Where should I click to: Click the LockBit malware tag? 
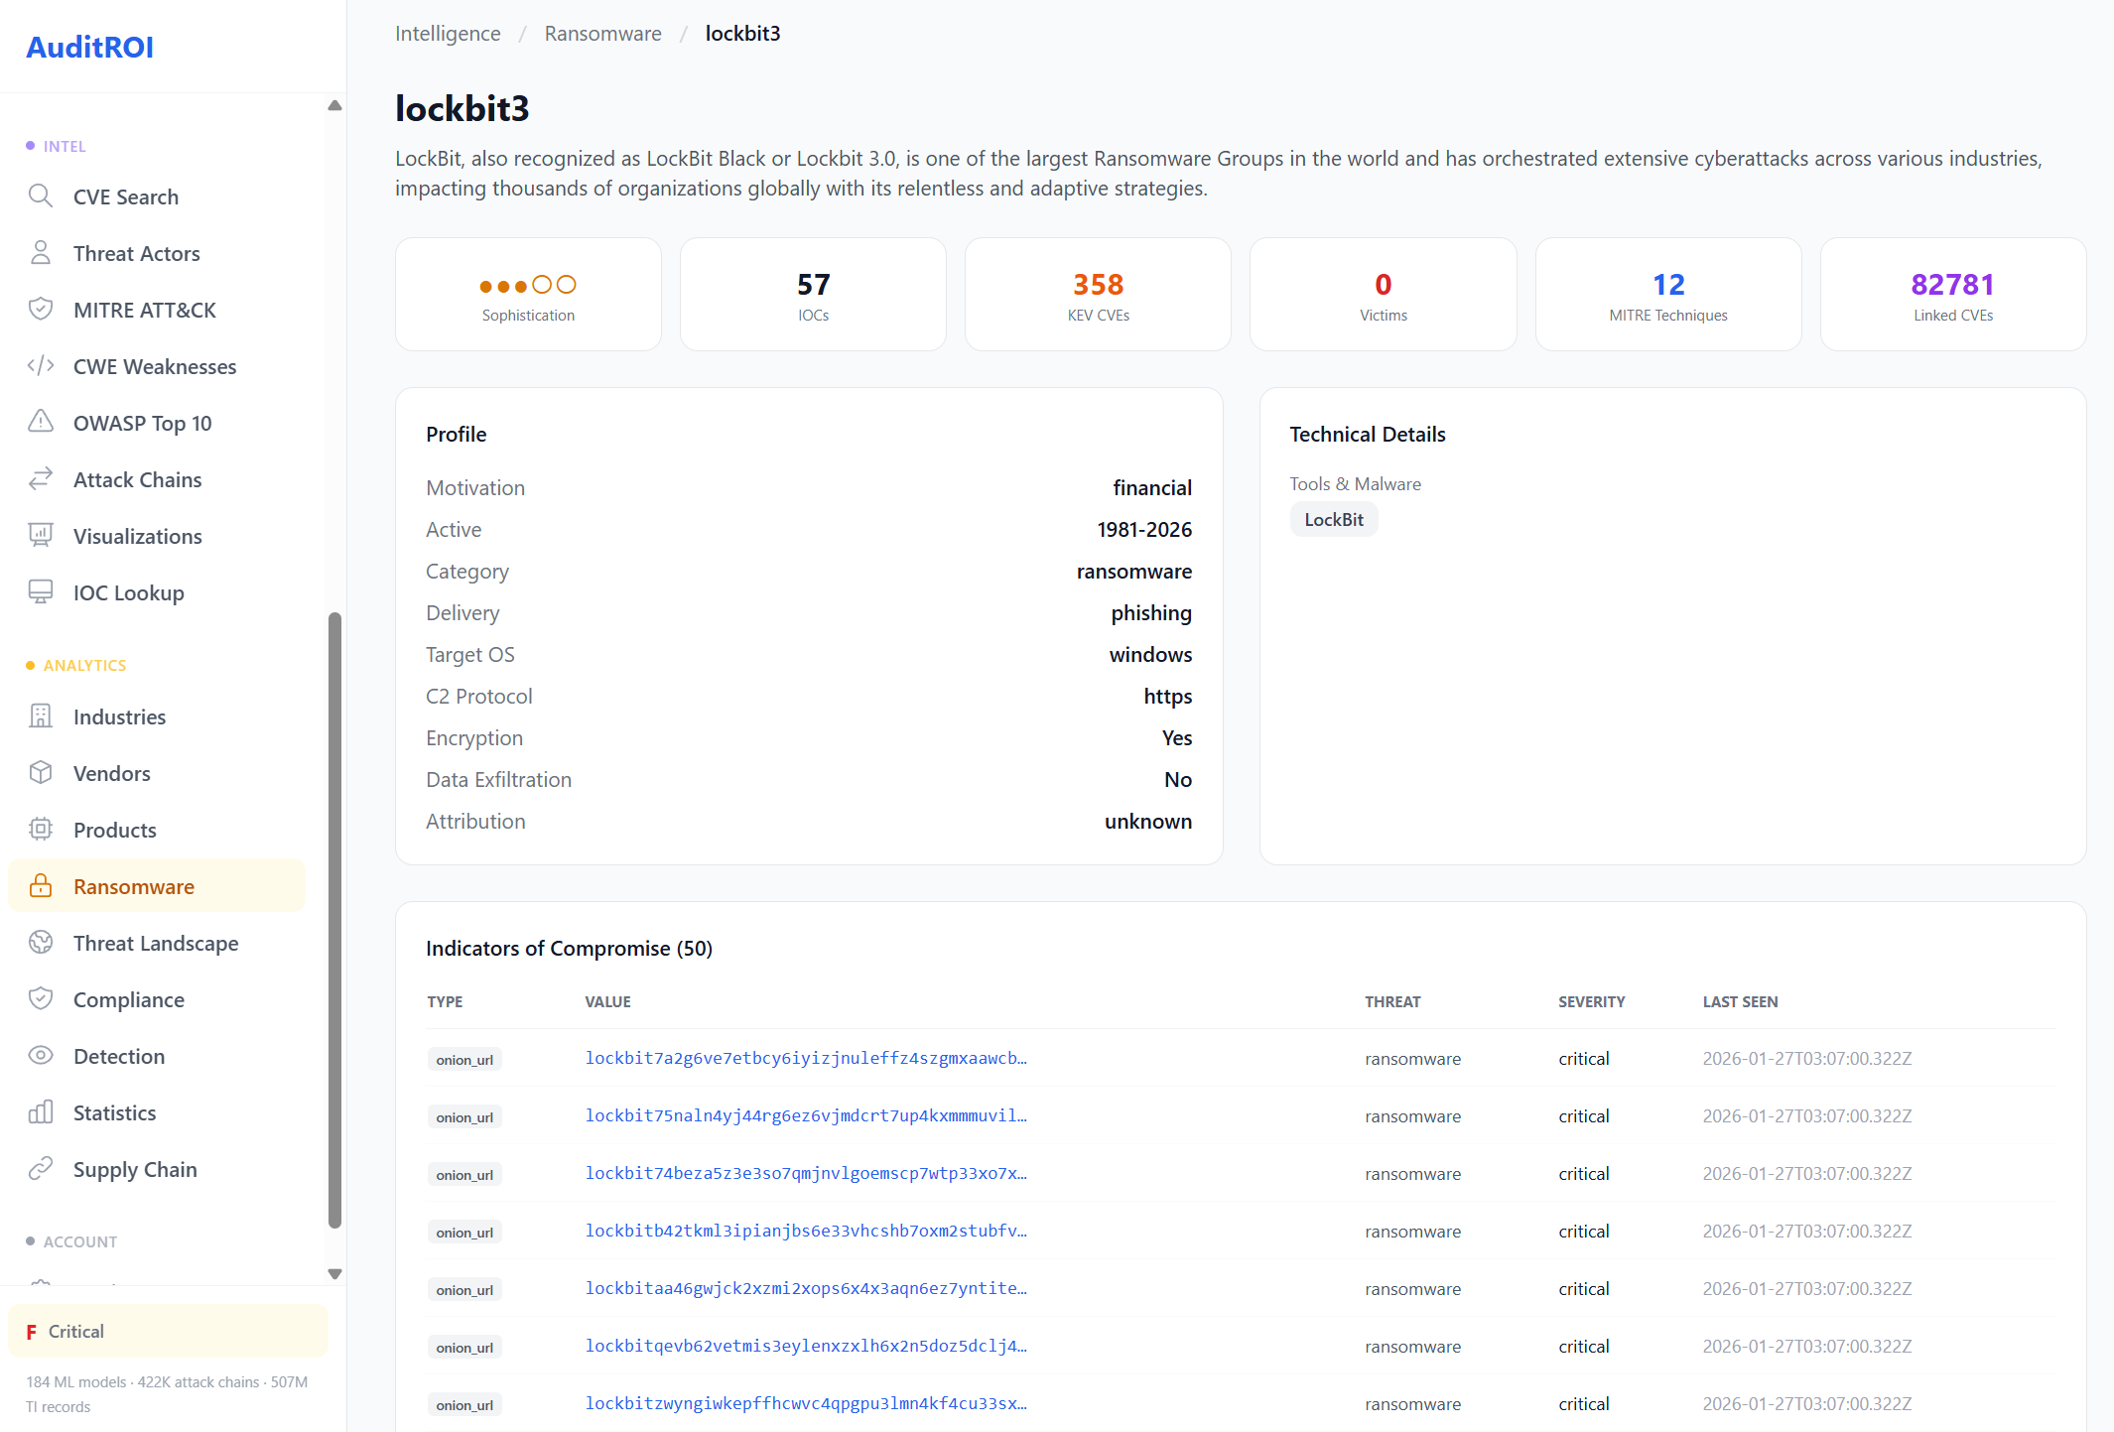[1334, 518]
